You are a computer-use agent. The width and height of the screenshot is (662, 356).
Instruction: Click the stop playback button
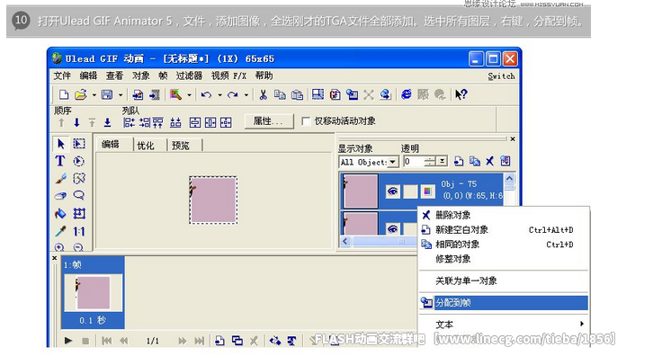[x=85, y=341]
